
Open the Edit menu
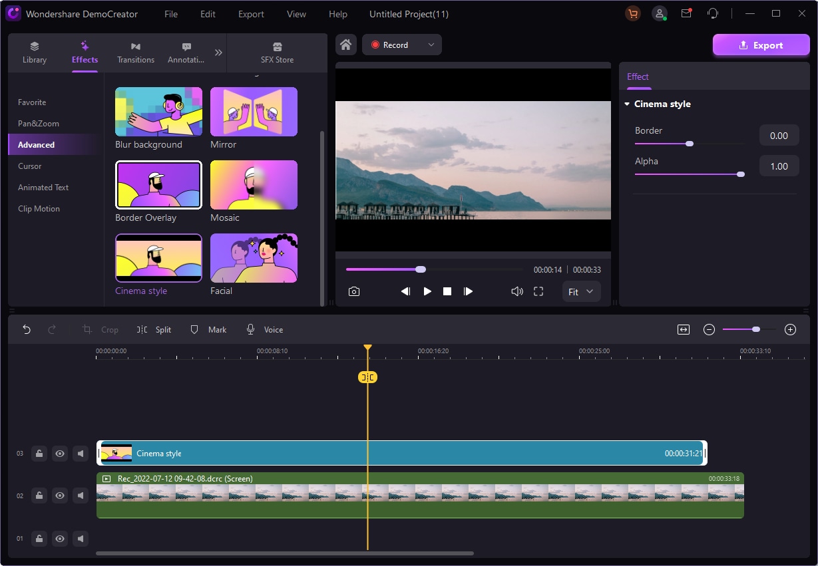pos(208,14)
